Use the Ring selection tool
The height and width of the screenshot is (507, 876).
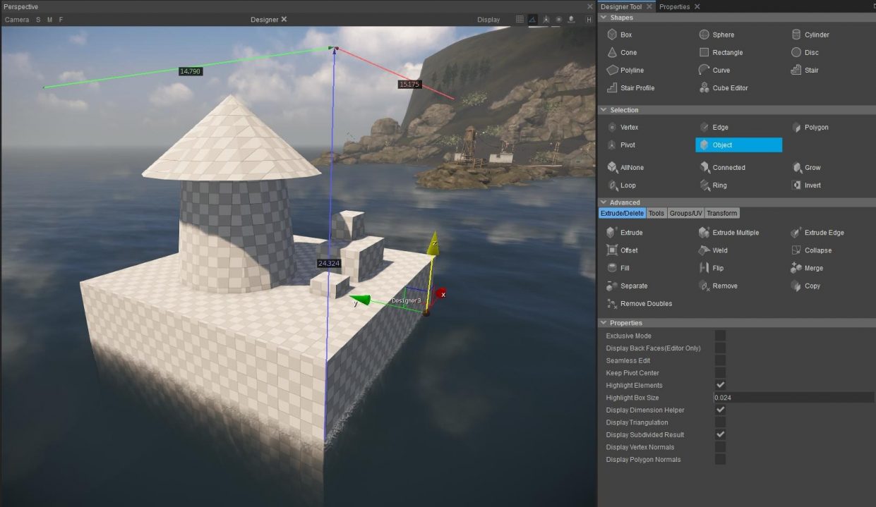tap(713, 185)
